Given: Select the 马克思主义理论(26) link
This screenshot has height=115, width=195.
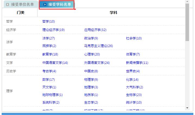Looking at the screenshot, I should tap(99, 46).
